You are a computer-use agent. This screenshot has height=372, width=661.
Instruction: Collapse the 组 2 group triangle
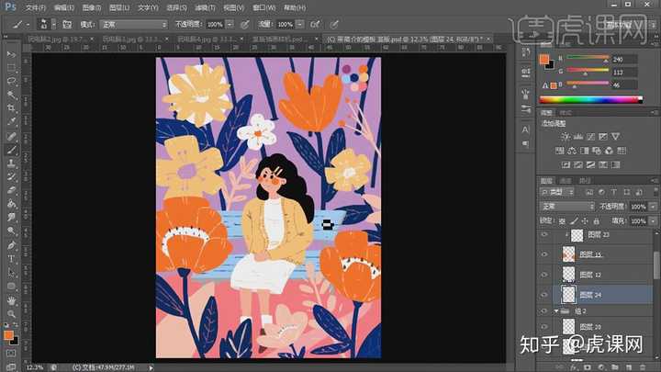pyautogui.click(x=556, y=311)
